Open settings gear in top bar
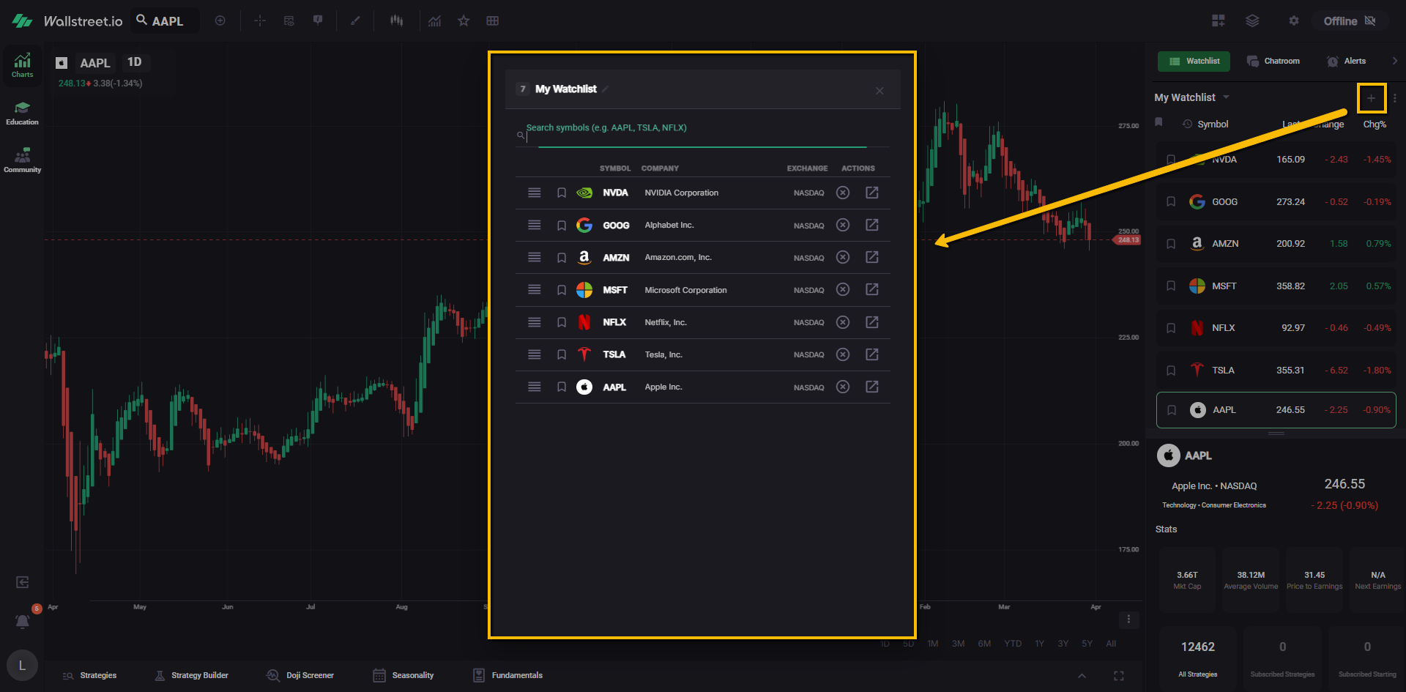This screenshot has width=1406, height=692. coord(1294,21)
